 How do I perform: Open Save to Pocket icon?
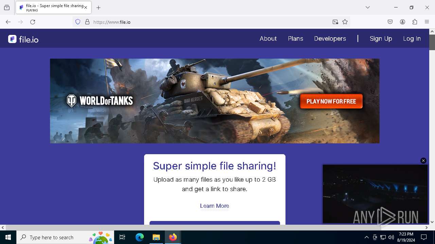(390, 22)
